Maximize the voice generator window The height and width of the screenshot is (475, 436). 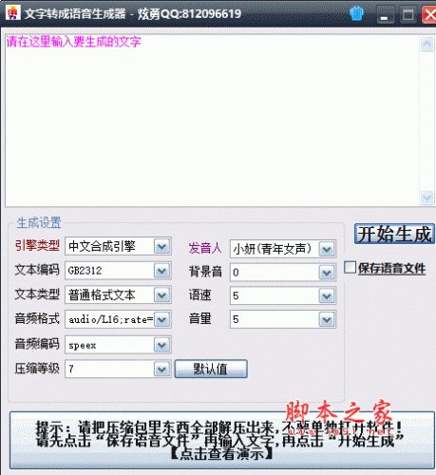tap(408, 14)
